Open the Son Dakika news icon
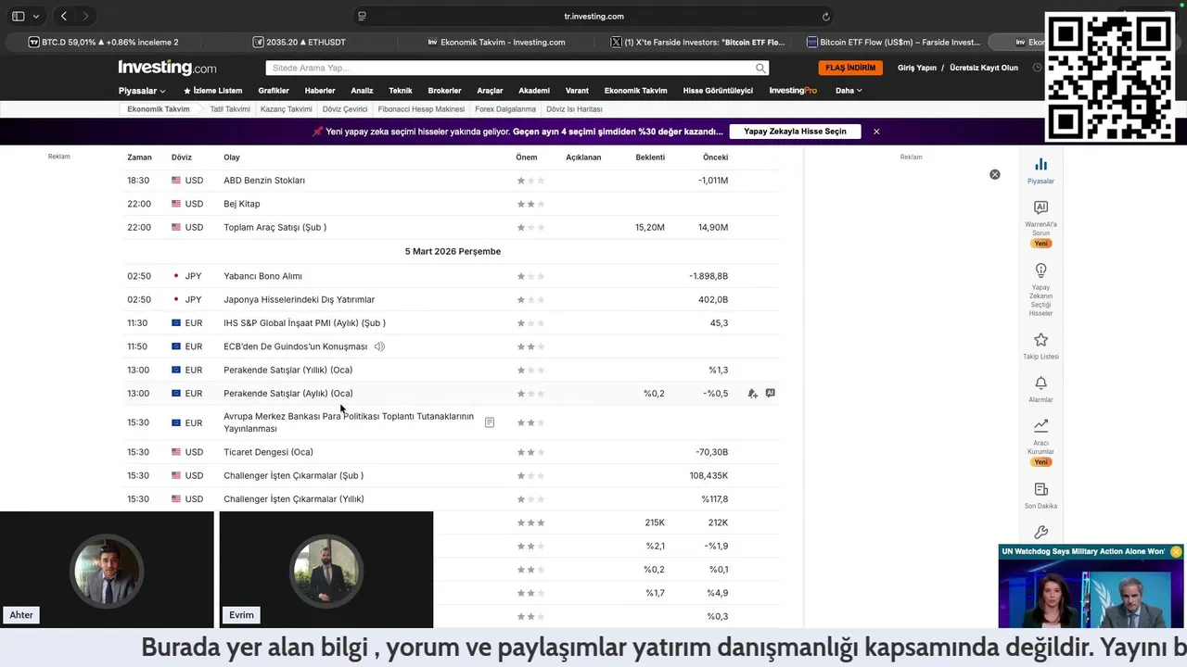The image size is (1187, 667). pos(1040,495)
